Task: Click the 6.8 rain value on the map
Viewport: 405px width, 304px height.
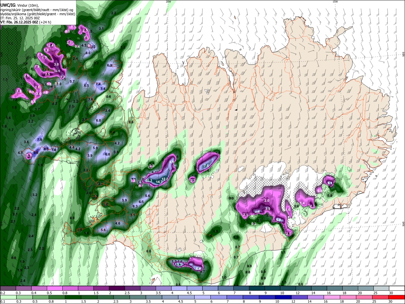Action: 108,154
